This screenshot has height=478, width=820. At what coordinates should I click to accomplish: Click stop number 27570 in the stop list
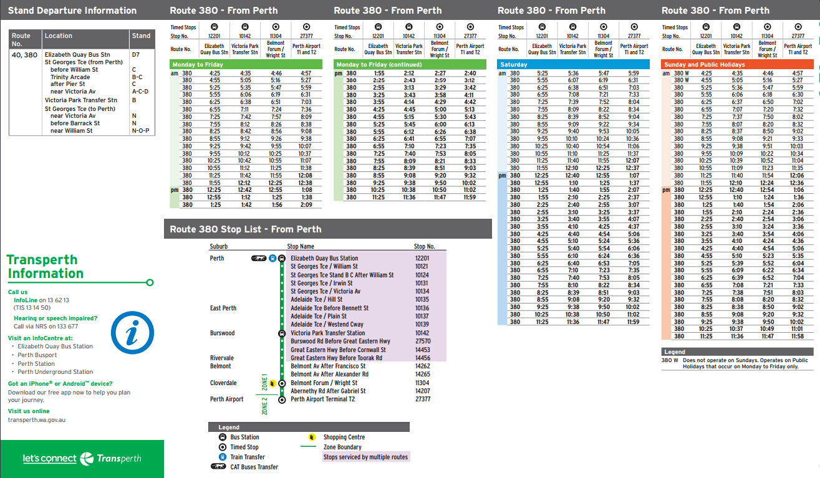[423, 342]
